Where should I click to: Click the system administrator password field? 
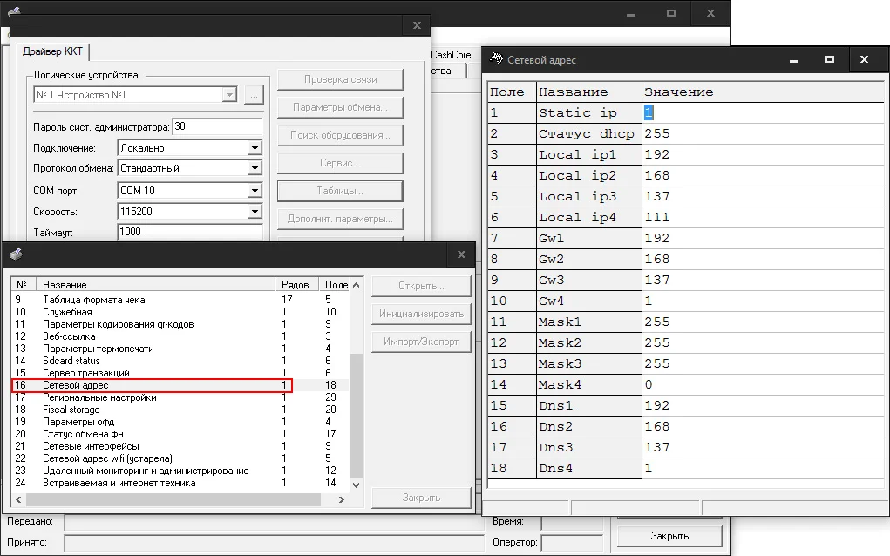click(x=217, y=126)
